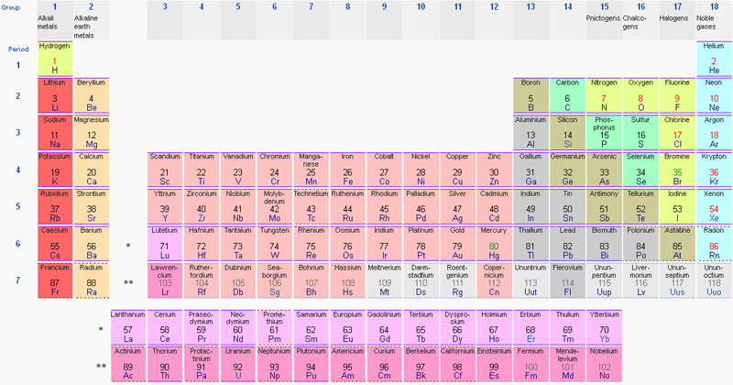Open the Radon (Rn) cell

click(714, 243)
